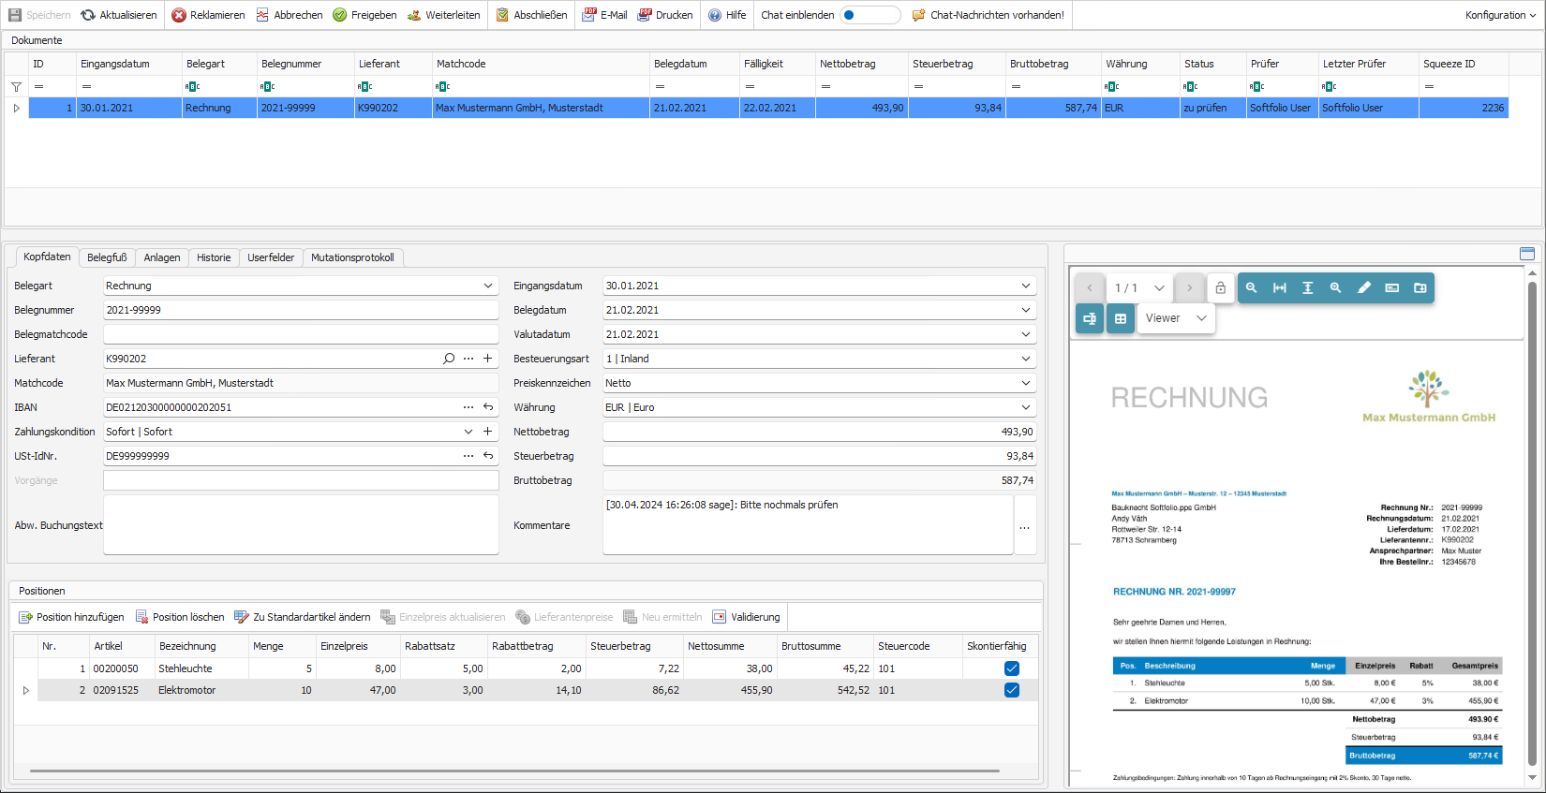Click into the Belegmatchcode input field
Viewport: 1546px width, 793px height.
coord(300,334)
